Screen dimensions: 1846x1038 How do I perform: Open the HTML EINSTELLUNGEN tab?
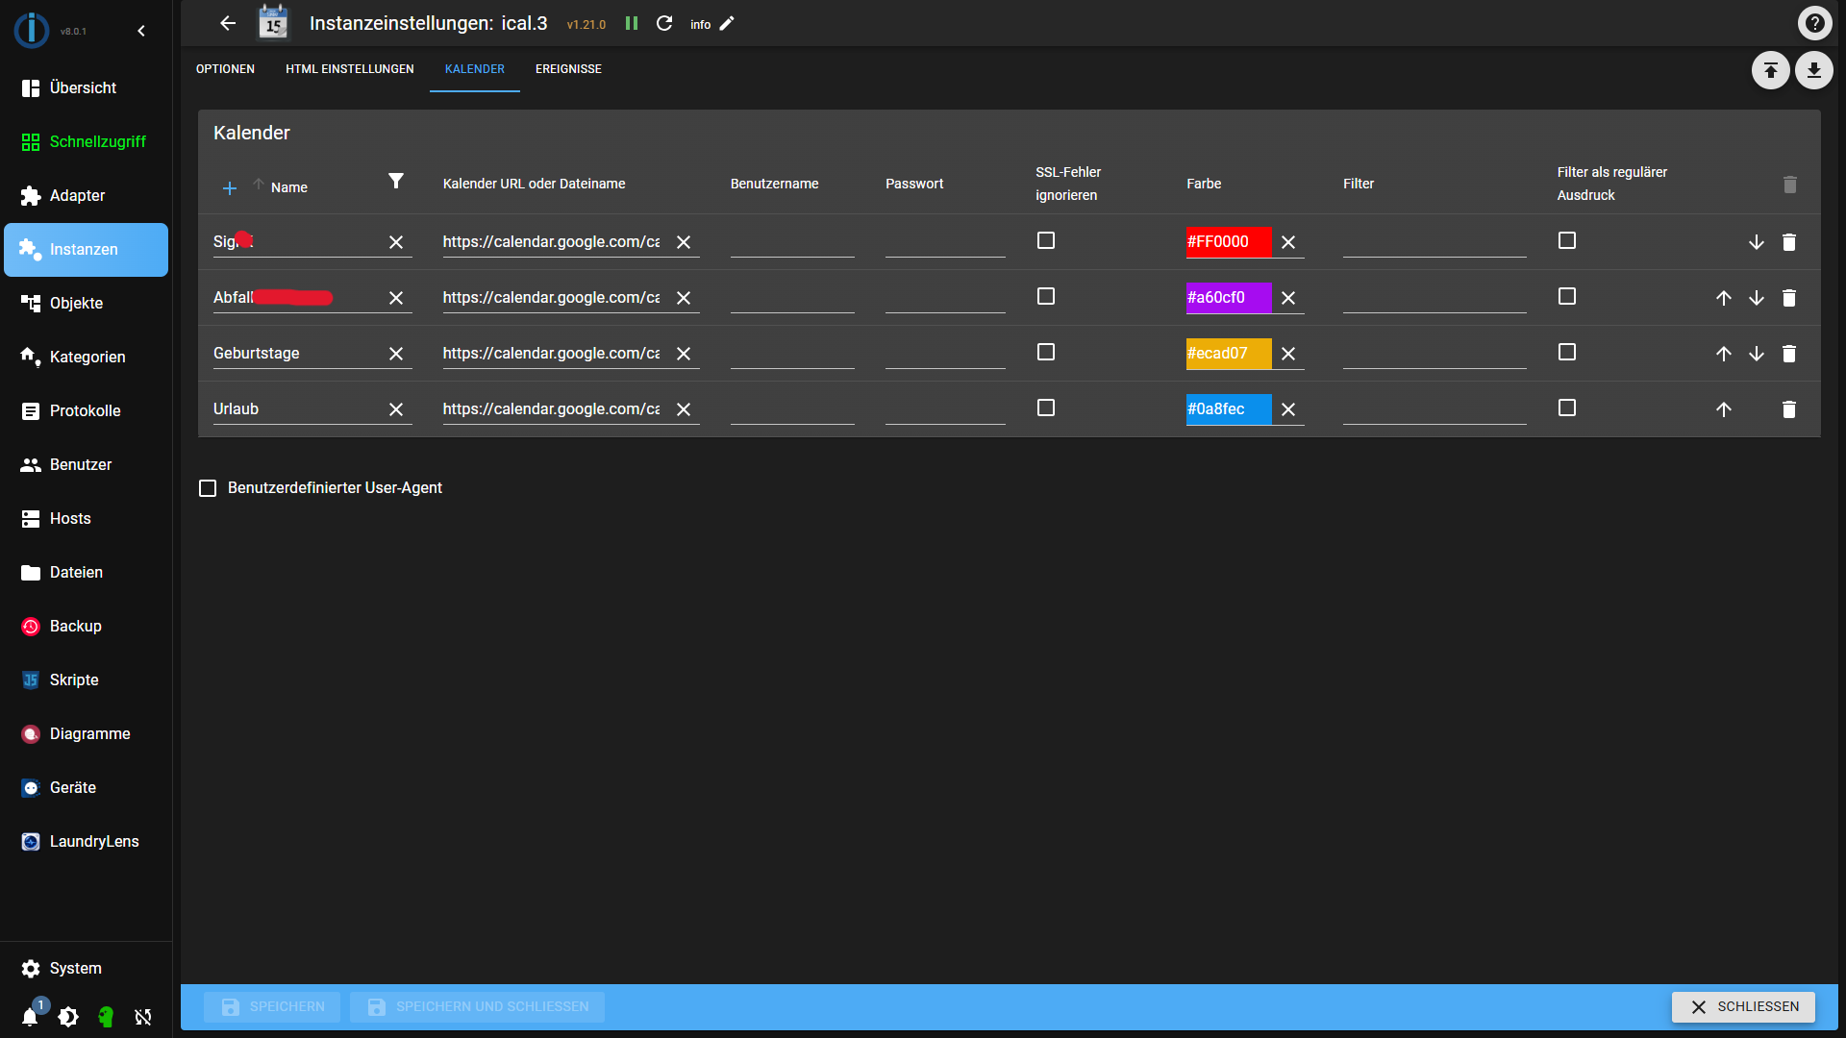point(350,69)
